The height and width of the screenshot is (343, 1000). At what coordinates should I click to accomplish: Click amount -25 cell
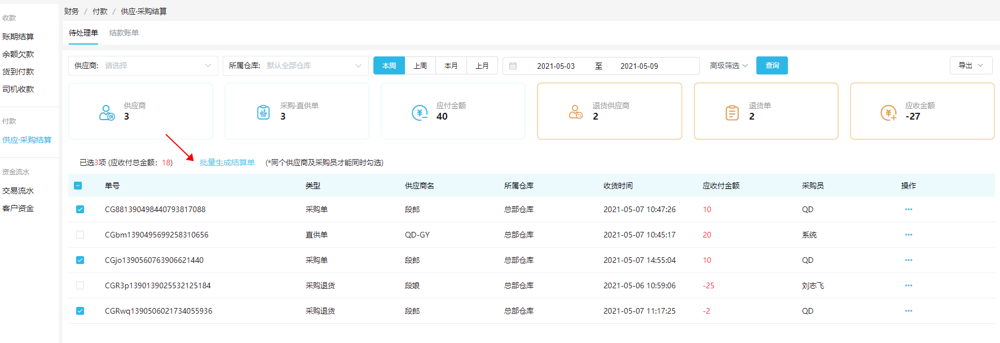coord(708,285)
